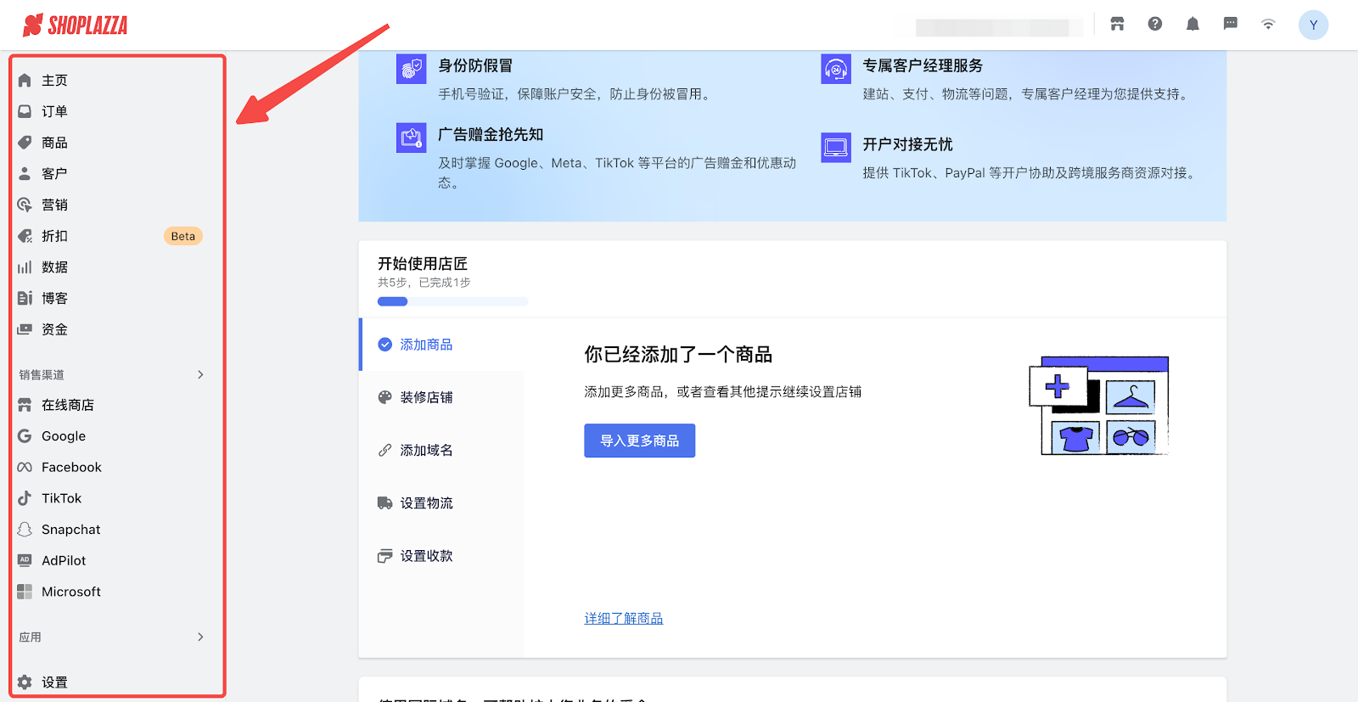This screenshot has width=1358, height=702.
Task: Select the 装修店铺 setup step
Action: tap(426, 397)
